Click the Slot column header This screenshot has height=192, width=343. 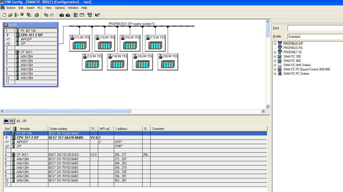click(x=7, y=129)
